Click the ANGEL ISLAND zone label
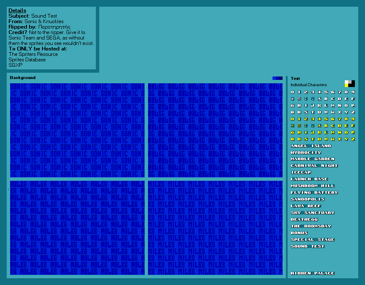 tap(311, 146)
